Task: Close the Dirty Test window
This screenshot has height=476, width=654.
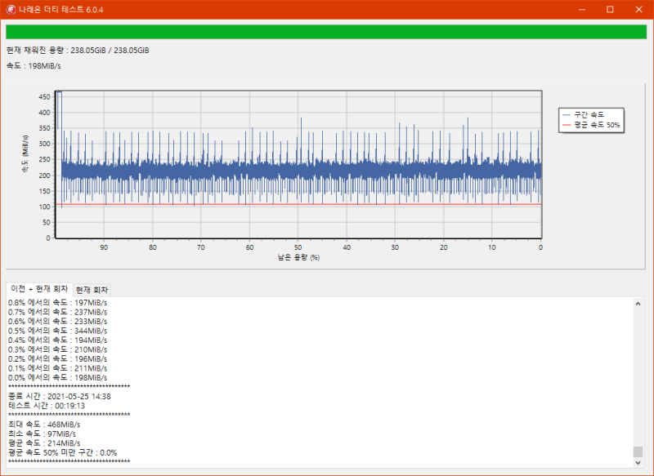Action: coord(638,10)
